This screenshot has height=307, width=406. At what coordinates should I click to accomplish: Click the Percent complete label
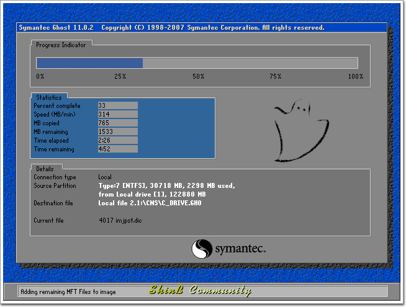click(57, 106)
